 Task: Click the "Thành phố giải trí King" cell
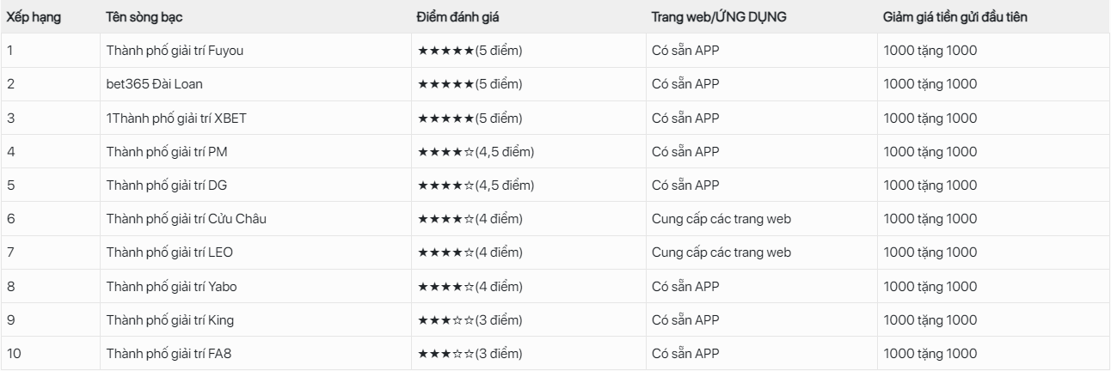coord(170,319)
